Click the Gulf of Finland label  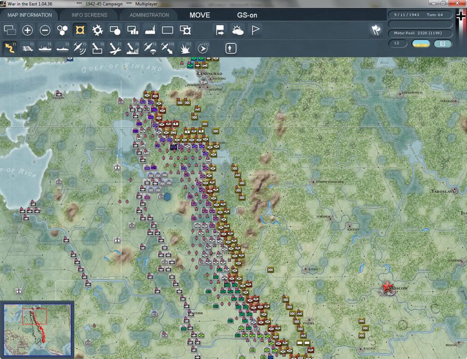(121, 68)
